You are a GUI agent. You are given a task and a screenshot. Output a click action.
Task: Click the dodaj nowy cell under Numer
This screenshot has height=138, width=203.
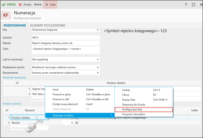click(30, 128)
